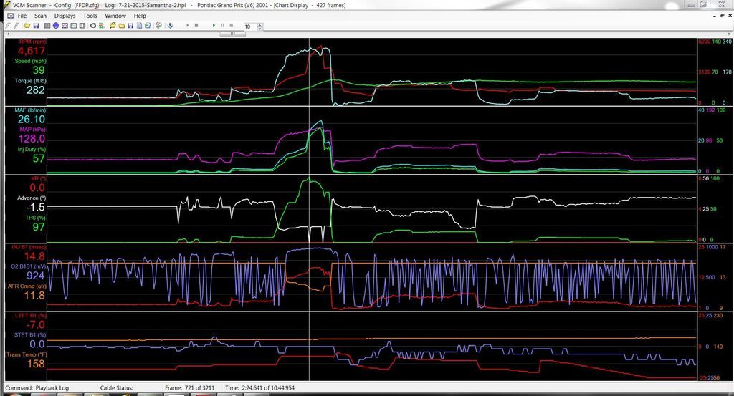Viewport: 734px width, 396px height.
Task: Open the Window menu
Action: (x=115, y=16)
